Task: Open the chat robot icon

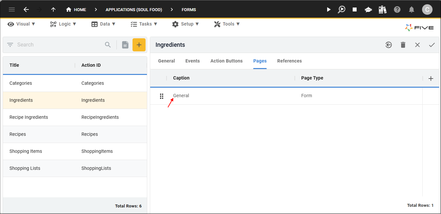Action: click(368, 9)
